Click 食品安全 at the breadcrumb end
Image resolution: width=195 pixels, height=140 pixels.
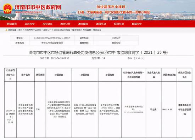coord(97,30)
